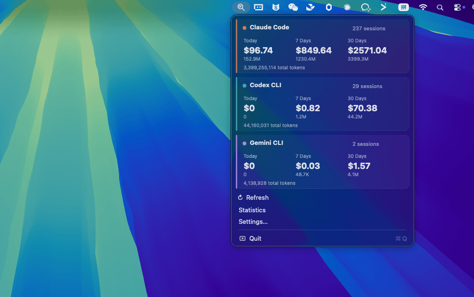Click the ⌘Q shortcut hint
Viewport: 474px width, 297px height.
pos(401,238)
